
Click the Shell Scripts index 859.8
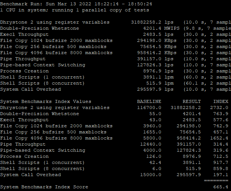(x=221, y=169)
